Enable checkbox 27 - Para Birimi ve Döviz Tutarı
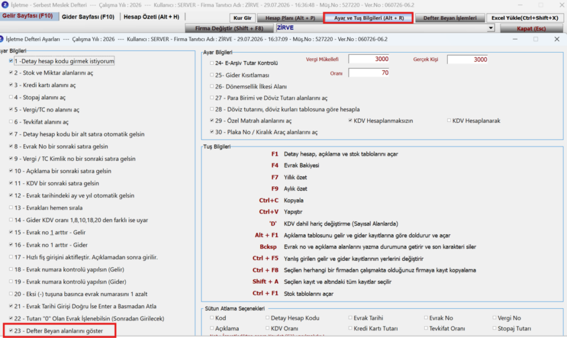567x338 pixels. [x=212, y=98]
